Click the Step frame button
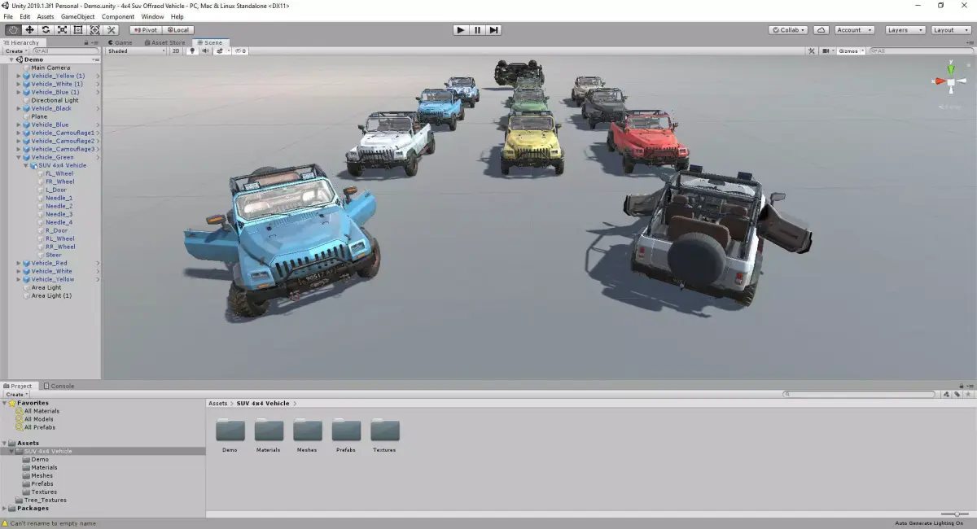 click(493, 30)
